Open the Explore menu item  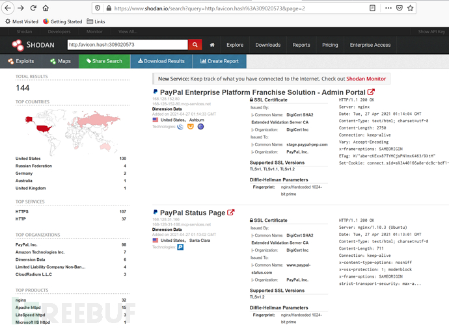[x=235, y=45]
